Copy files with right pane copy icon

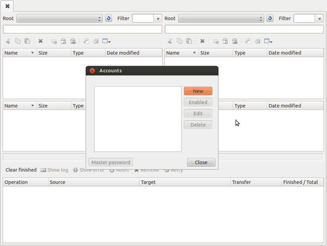(x=179, y=41)
